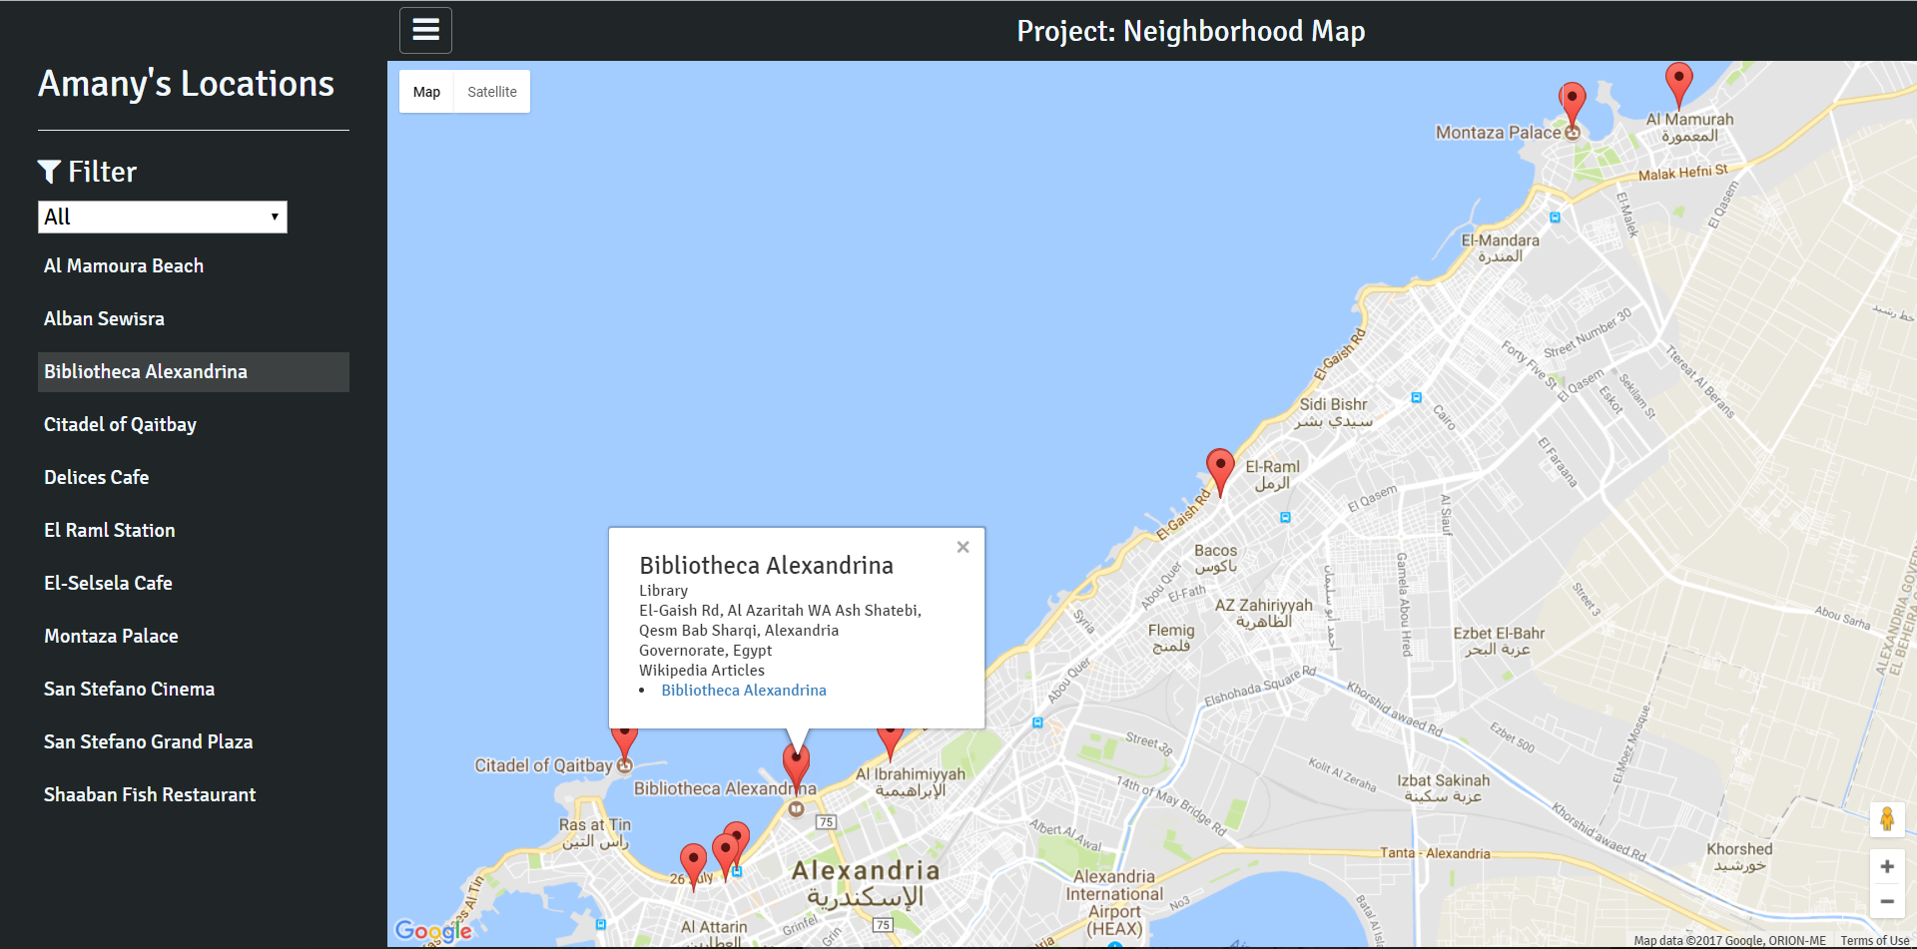Open Shaaban Fish Restaurant entry
The width and height of the screenshot is (1917, 949).
[x=194, y=795]
